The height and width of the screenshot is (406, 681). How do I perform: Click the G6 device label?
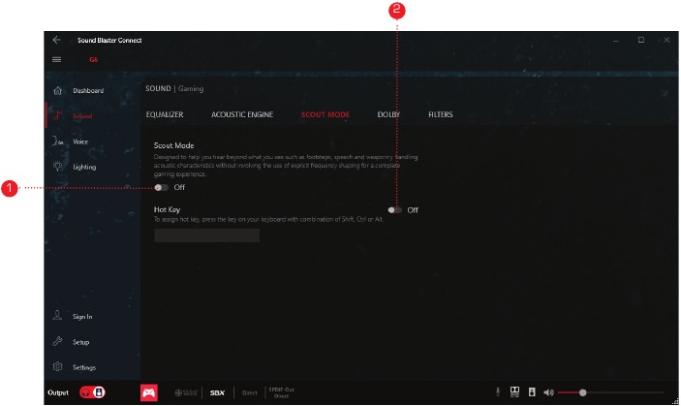click(93, 59)
